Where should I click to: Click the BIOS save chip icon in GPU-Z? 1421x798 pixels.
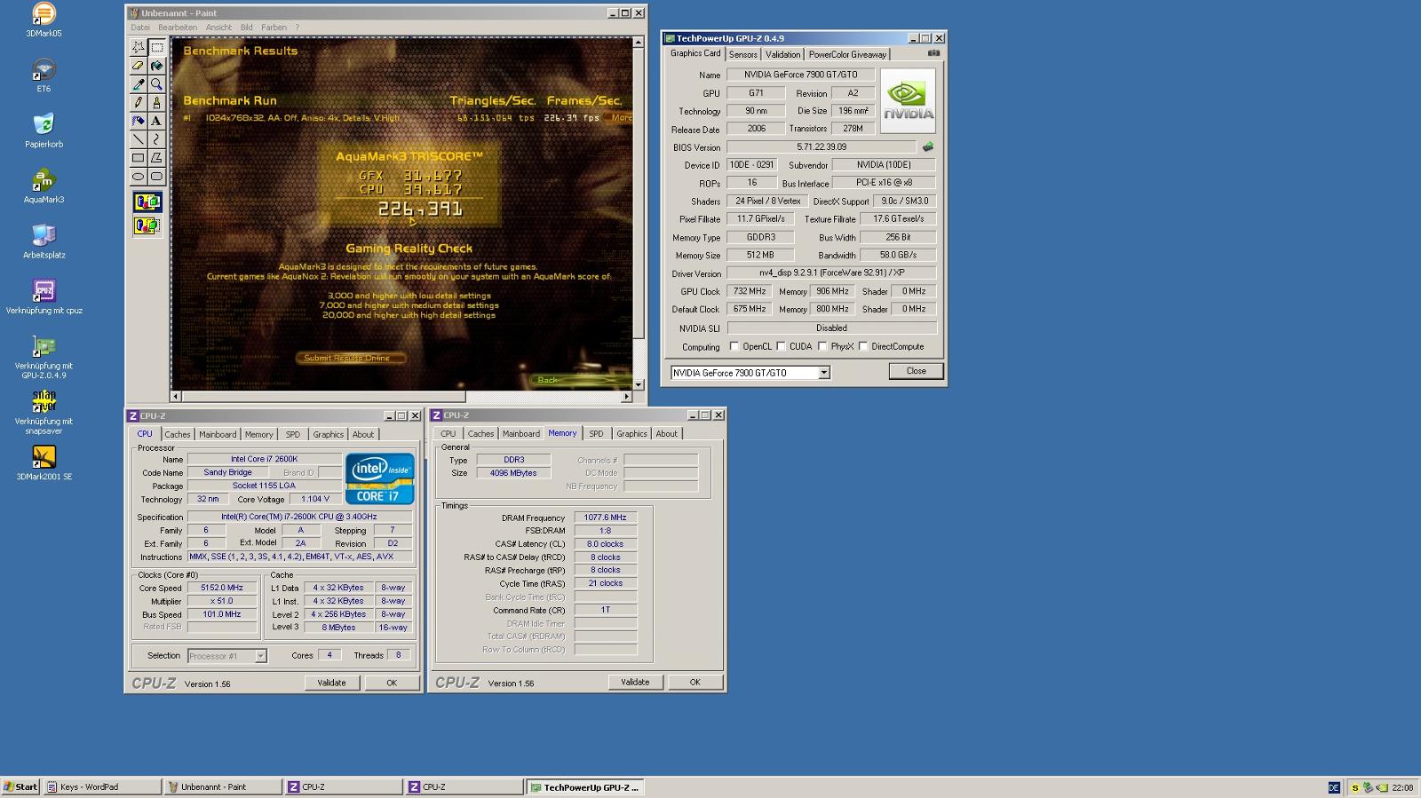pos(928,147)
